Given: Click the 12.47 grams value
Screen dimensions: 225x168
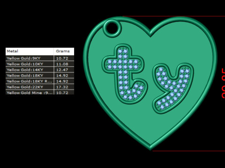Looking at the screenshot, I should (62, 70).
